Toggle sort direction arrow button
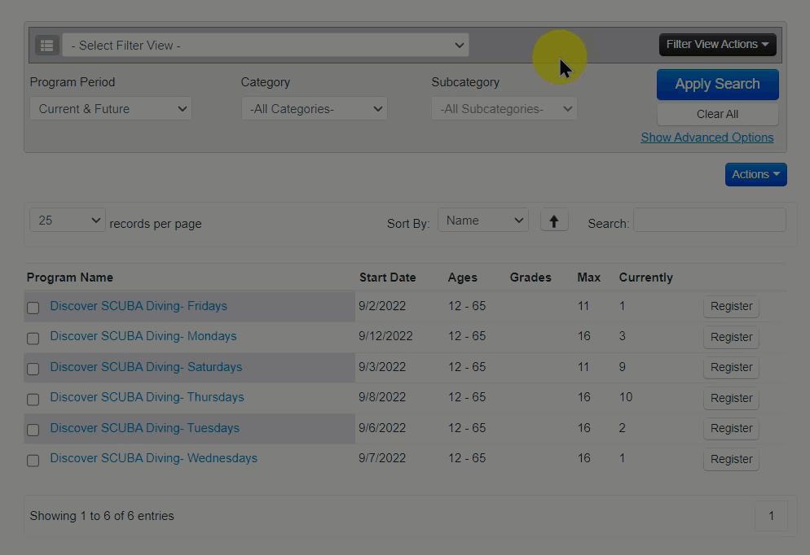The image size is (810, 555). (x=554, y=221)
